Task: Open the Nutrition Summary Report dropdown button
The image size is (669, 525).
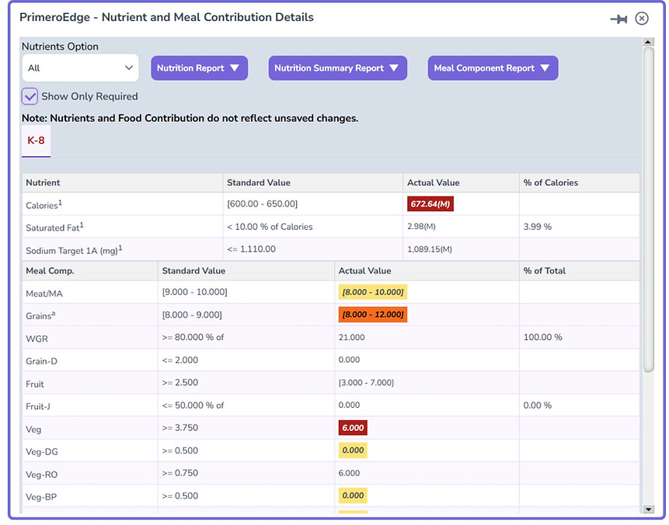Action: (x=337, y=68)
